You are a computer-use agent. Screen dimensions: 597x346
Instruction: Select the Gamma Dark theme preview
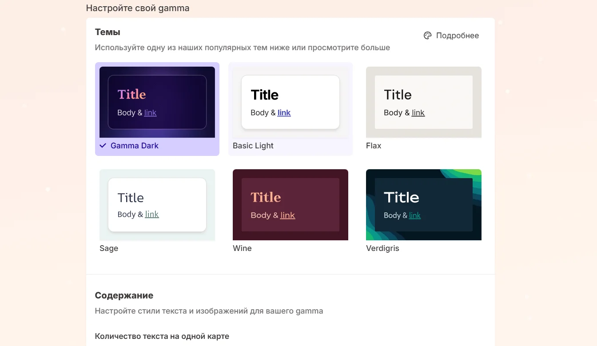pyautogui.click(x=157, y=102)
